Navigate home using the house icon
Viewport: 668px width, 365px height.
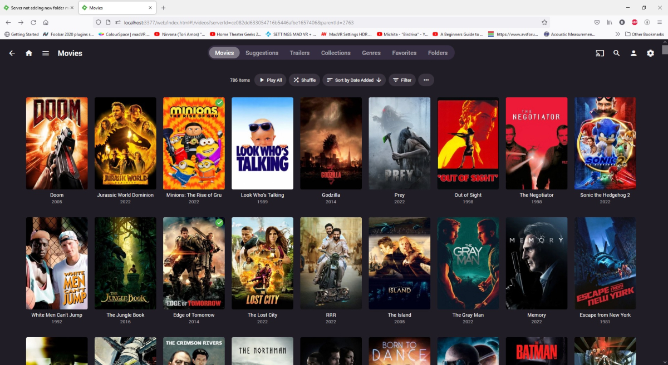pyautogui.click(x=29, y=53)
